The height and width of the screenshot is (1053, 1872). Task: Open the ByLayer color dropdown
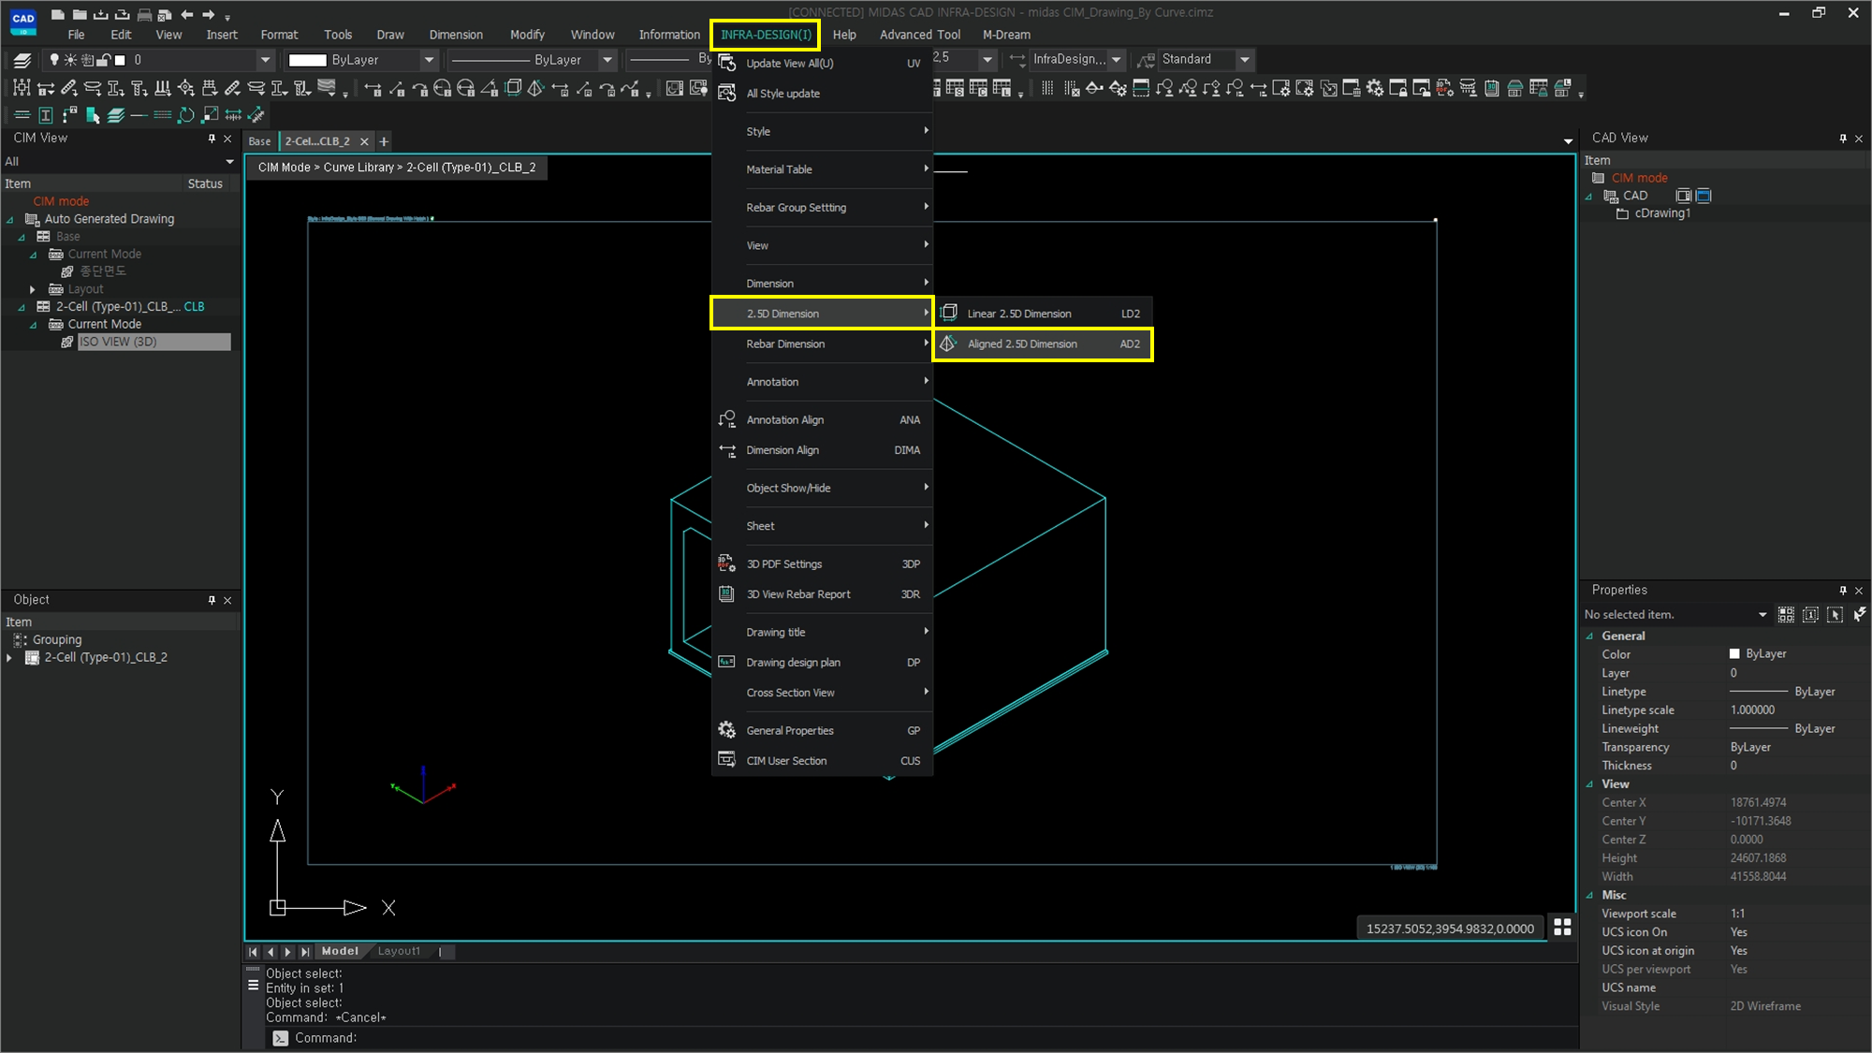(429, 60)
